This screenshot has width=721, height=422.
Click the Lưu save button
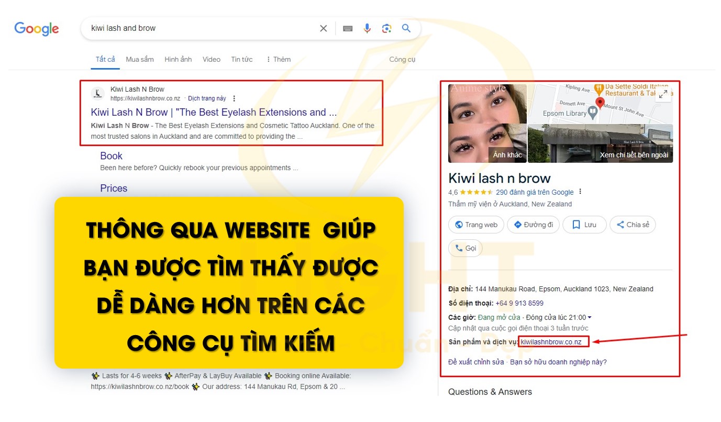coord(585,225)
